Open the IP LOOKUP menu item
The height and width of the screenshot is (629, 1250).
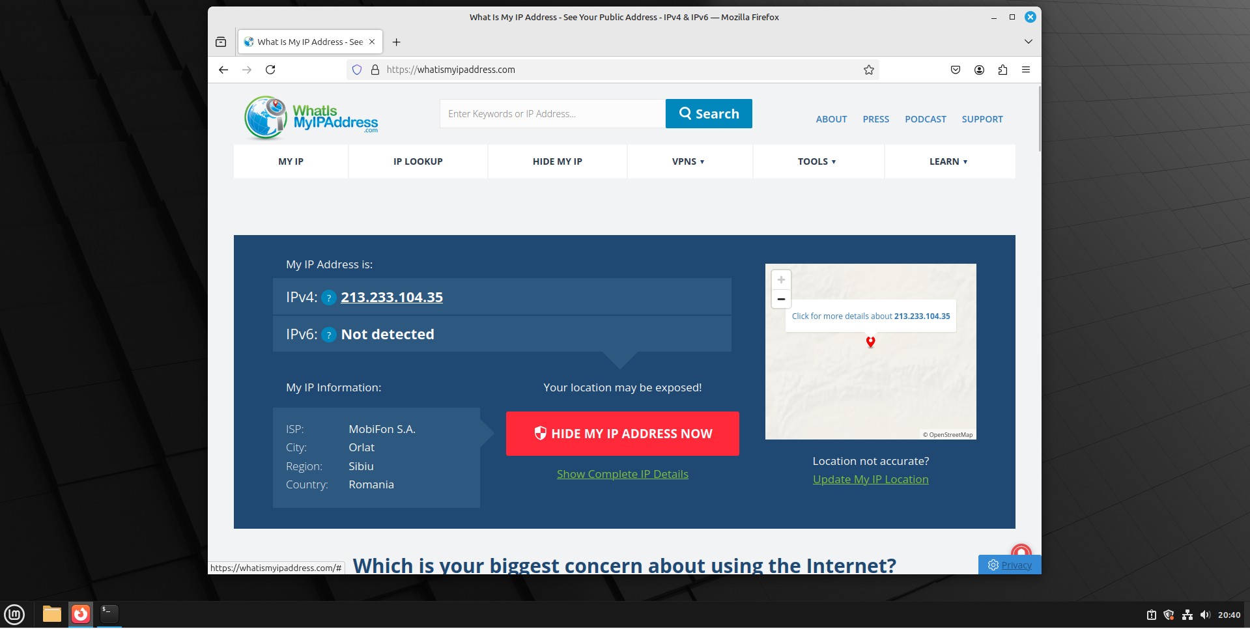[x=418, y=161]
